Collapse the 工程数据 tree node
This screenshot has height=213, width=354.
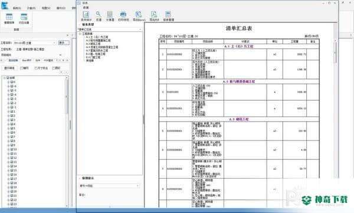pos(80,34)
